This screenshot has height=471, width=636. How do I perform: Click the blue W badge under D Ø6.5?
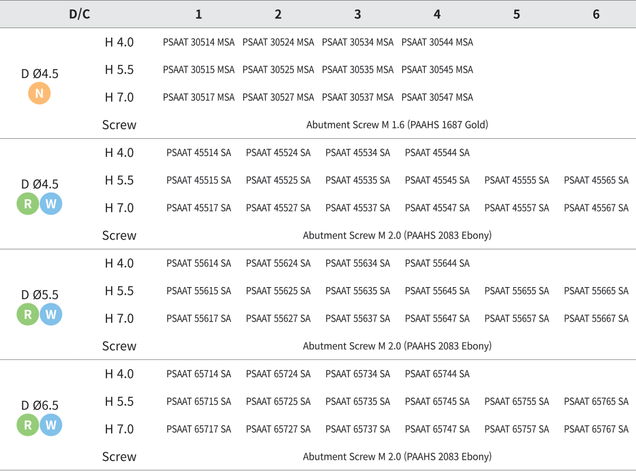pos(51,425)
